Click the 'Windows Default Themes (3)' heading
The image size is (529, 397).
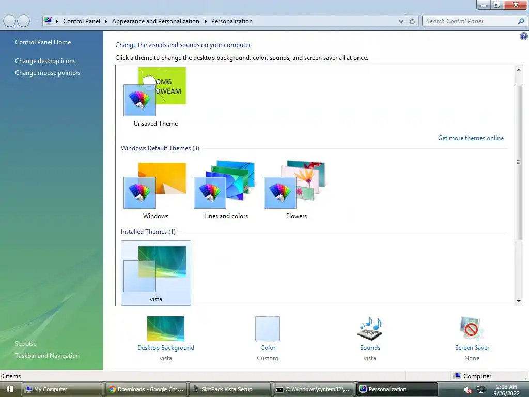(160, 148)
